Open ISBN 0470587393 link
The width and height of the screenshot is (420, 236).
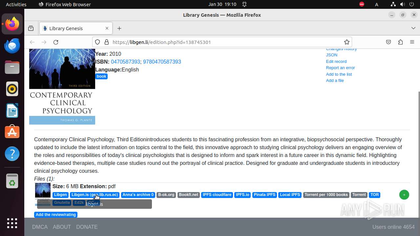(125, 62)
